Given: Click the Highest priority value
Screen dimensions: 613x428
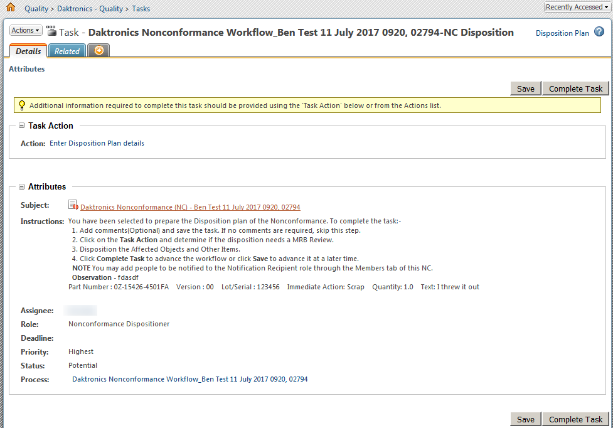Looking at the screenshot, I should [81, 351].
